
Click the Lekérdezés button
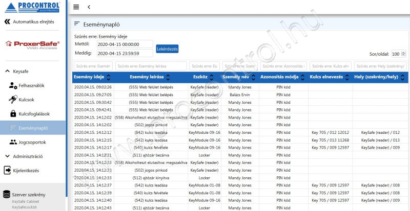[x=168, y=49]
